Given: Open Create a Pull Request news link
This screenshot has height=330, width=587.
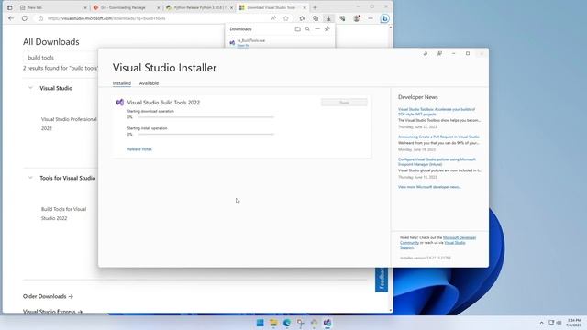Looking at the screenshot, I should tap(438, 137).
